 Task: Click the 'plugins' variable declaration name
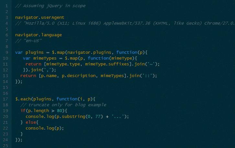34,52
